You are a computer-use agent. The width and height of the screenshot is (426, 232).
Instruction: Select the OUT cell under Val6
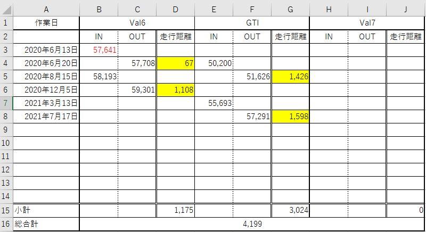click(x=137, y=36)
